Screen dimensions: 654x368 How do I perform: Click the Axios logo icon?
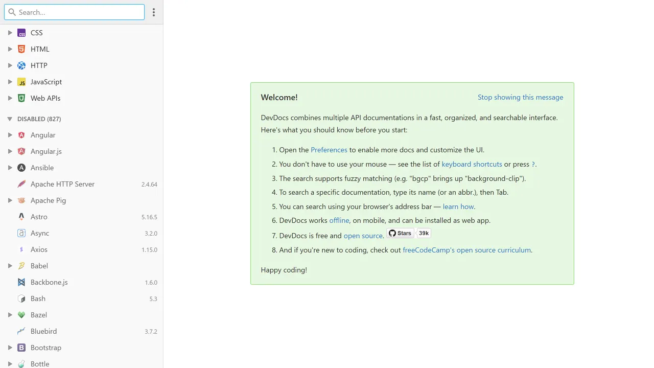21,249
